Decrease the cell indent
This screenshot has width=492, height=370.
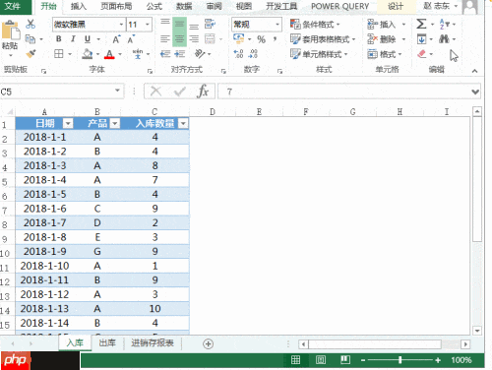click(x=165, y=54)
